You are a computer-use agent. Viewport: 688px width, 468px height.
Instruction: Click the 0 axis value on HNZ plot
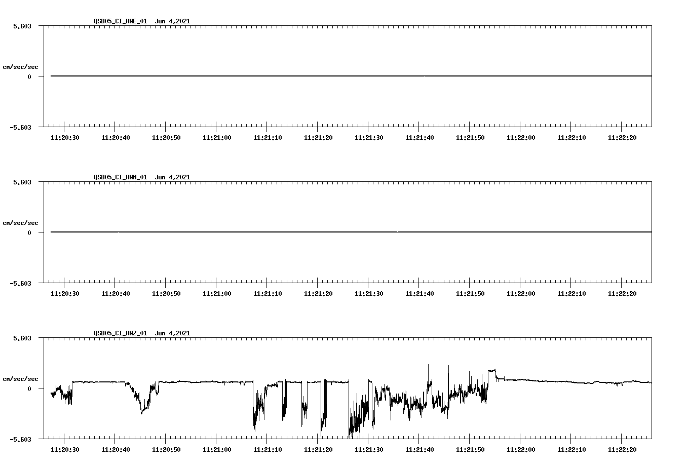pyautogui.click(x=29, y=388)
